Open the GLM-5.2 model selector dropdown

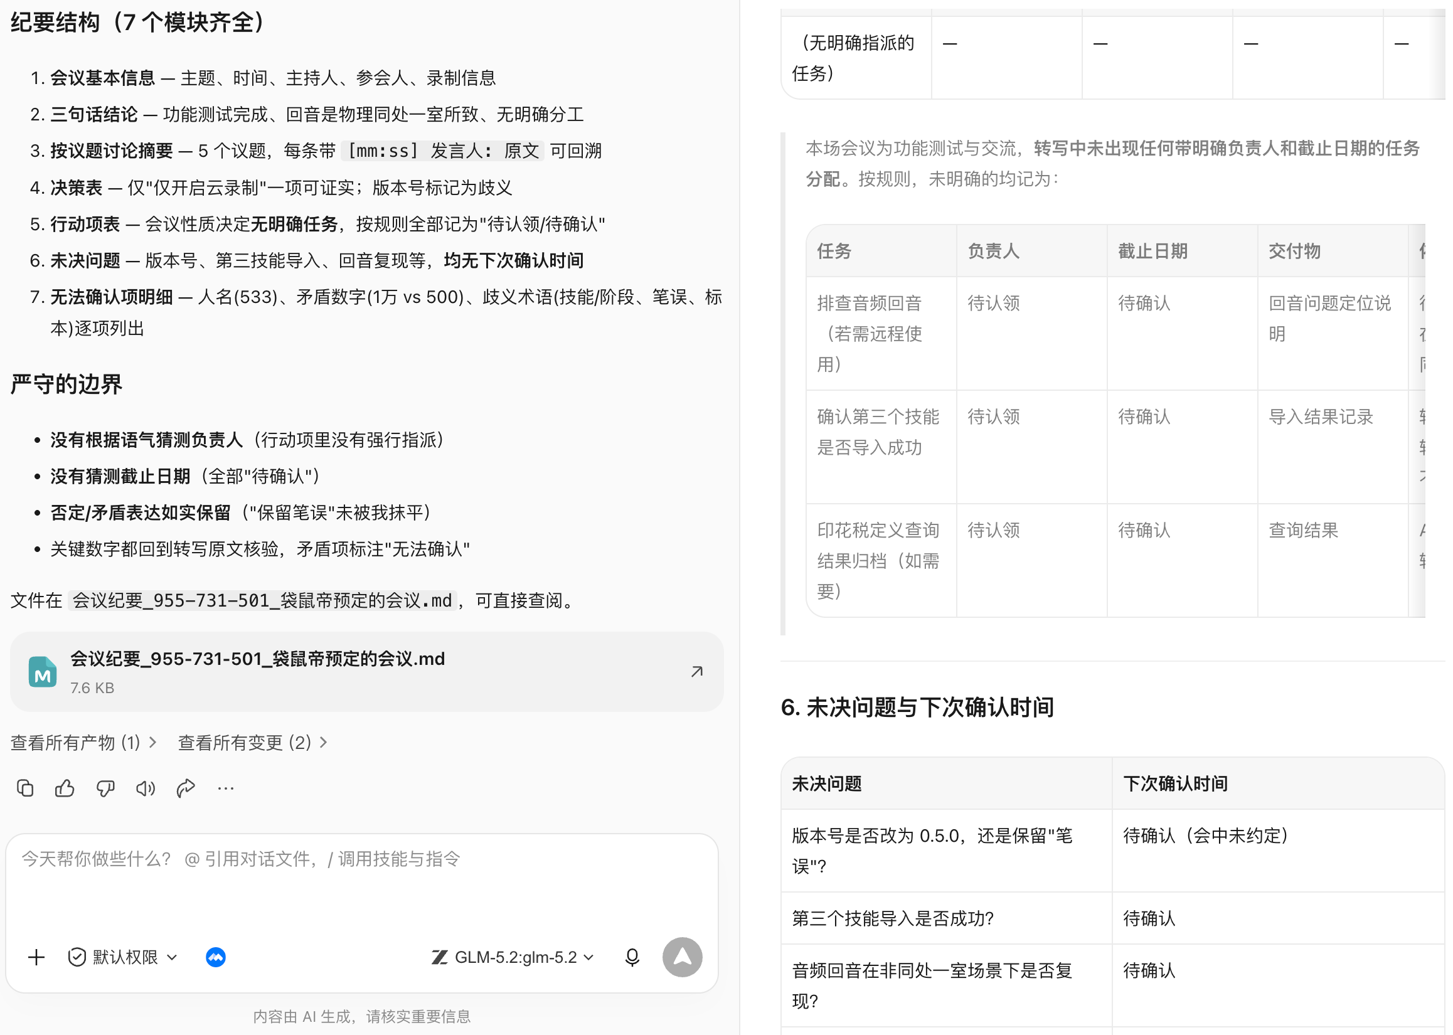click(x=513, y=957)
